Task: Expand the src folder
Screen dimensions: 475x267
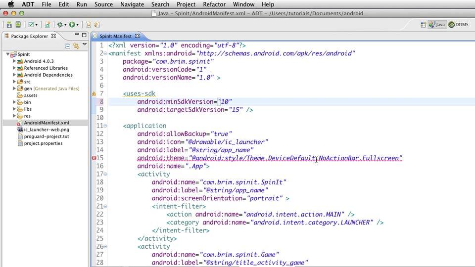Action: [14, 82]
